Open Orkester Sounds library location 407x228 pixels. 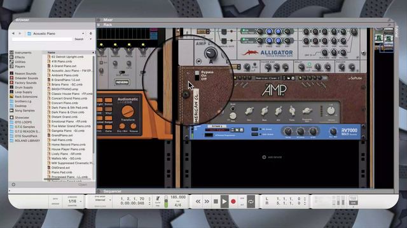24,78
